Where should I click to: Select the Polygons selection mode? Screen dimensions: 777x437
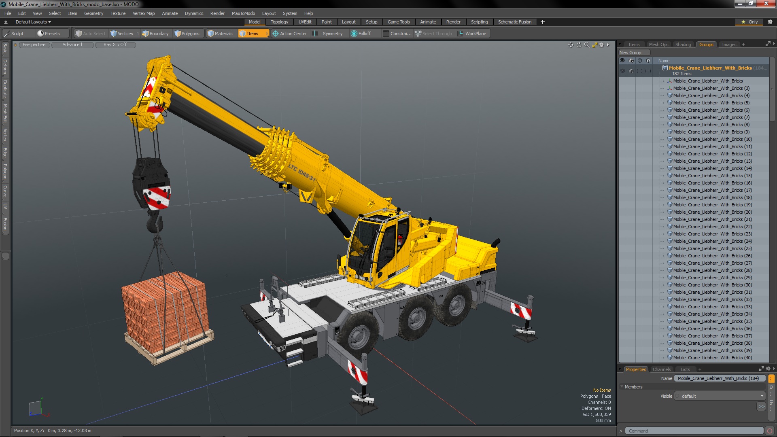(187, 34)
